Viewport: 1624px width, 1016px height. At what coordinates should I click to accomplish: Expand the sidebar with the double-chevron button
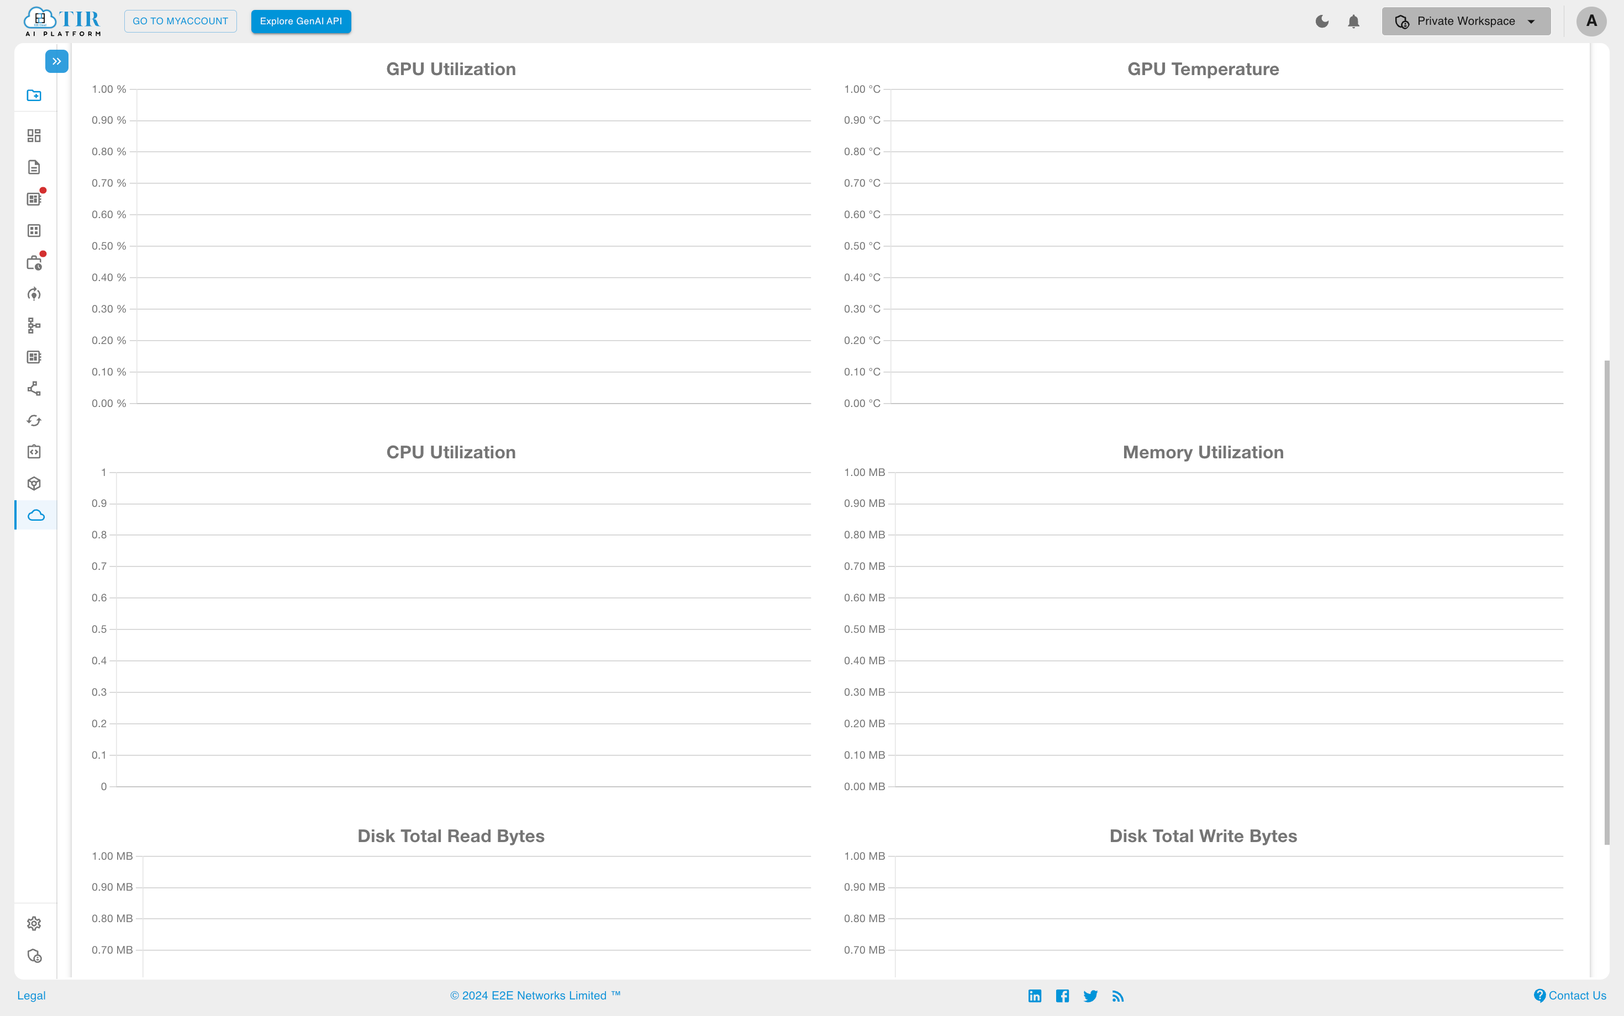[56, 61]
